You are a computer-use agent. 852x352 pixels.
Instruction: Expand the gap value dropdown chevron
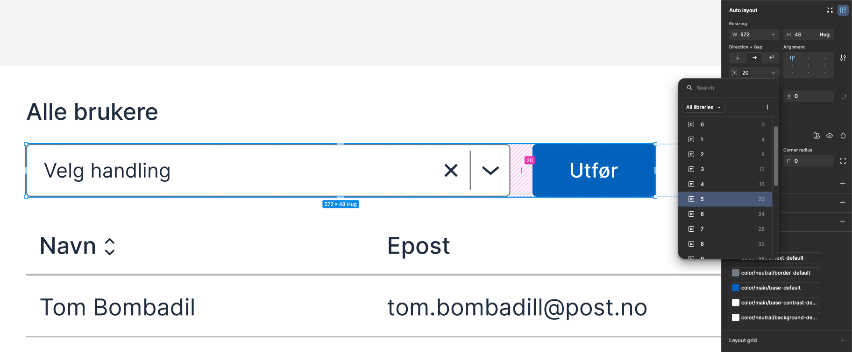(774, 73)
